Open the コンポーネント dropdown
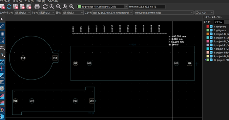229x120 pixels. pos(22,13)
